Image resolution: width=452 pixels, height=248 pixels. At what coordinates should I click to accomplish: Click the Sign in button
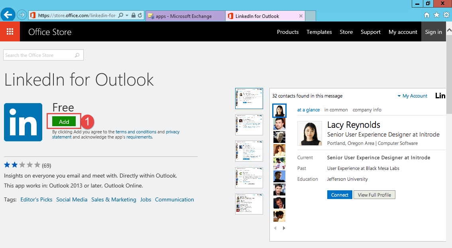click(434, 32)
